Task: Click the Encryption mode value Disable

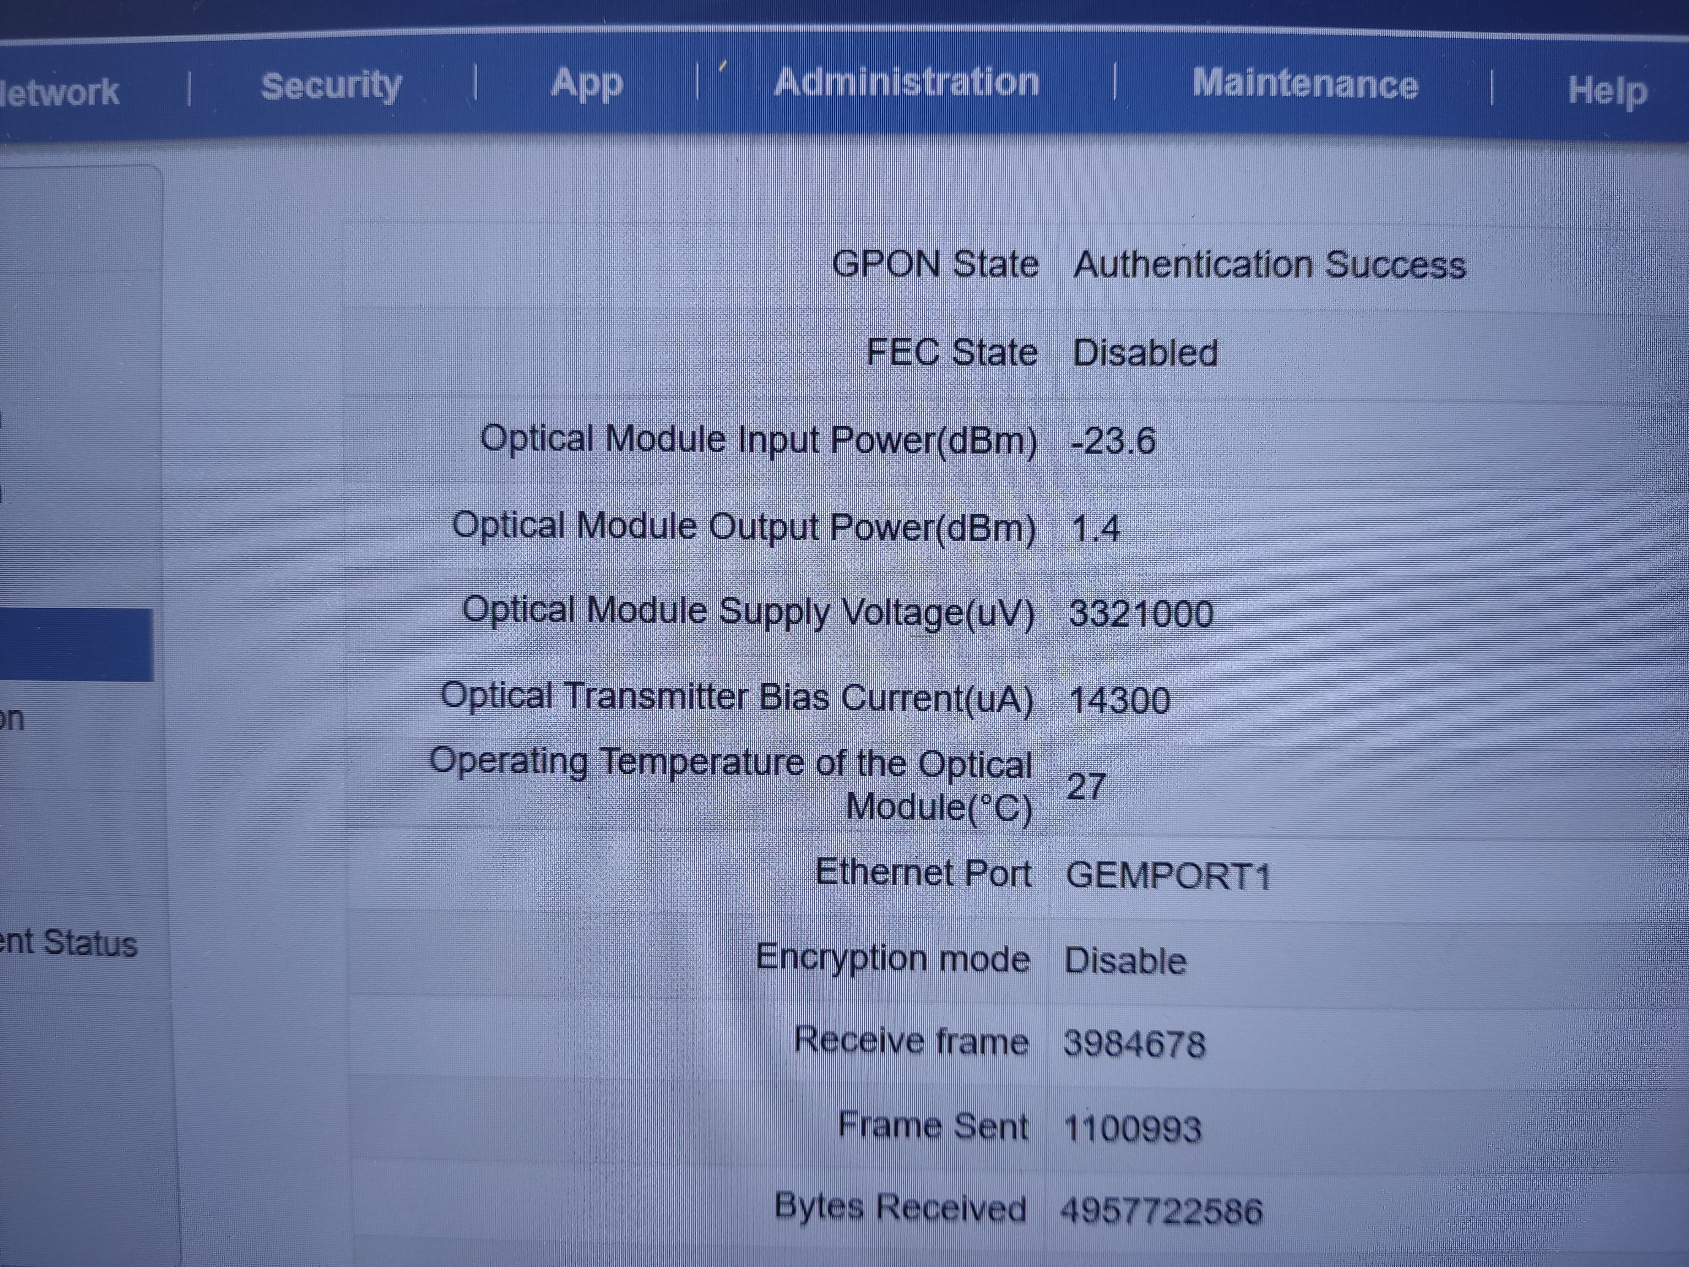Action: (1125, 962)
